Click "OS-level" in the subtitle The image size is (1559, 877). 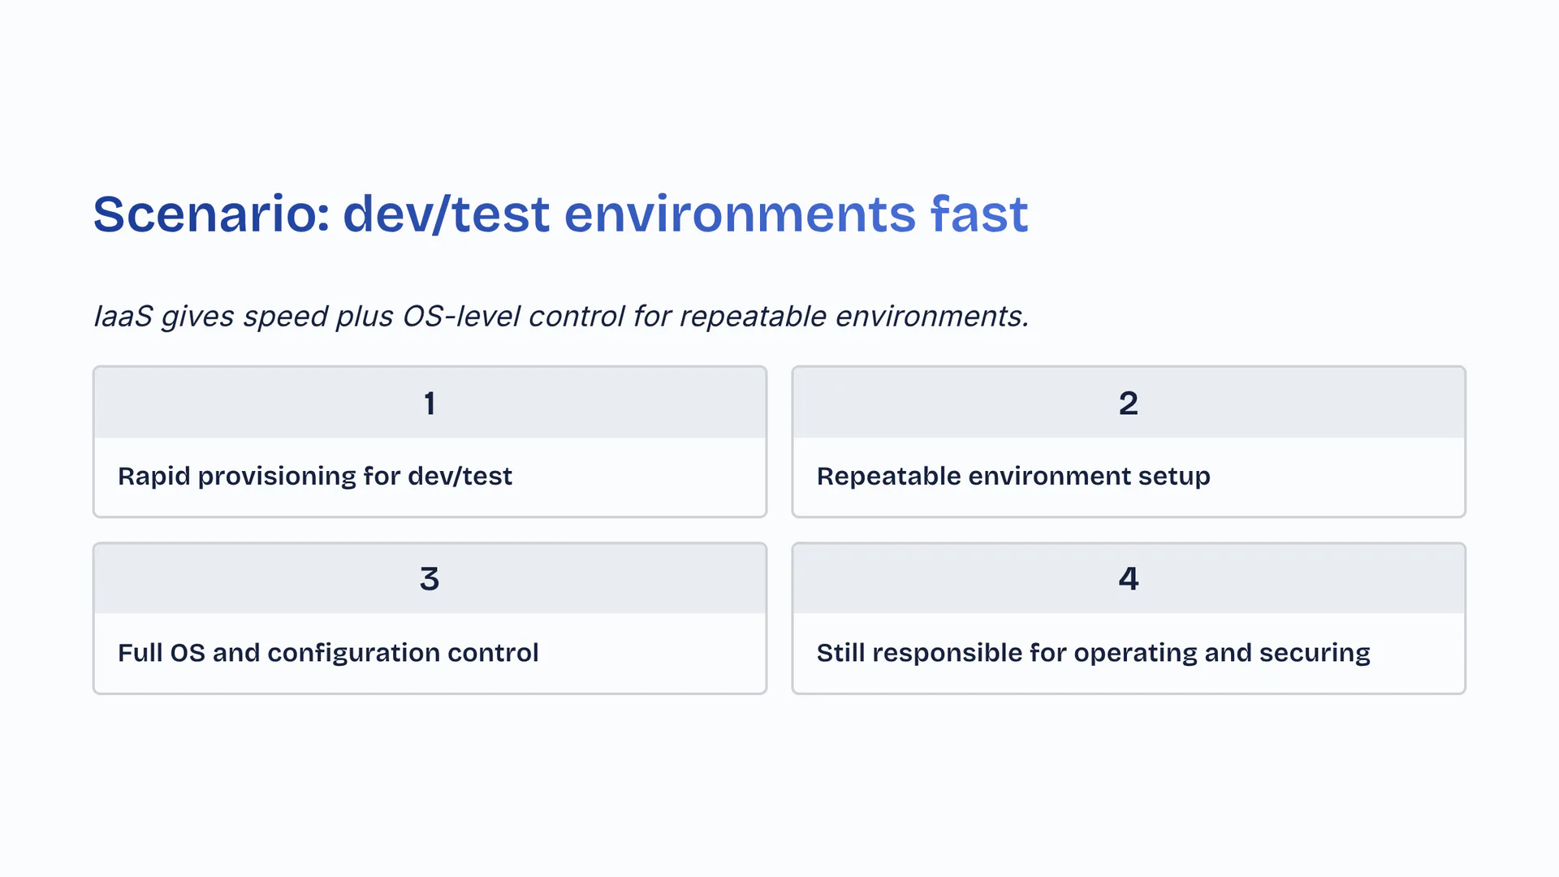tap(461, 316)
